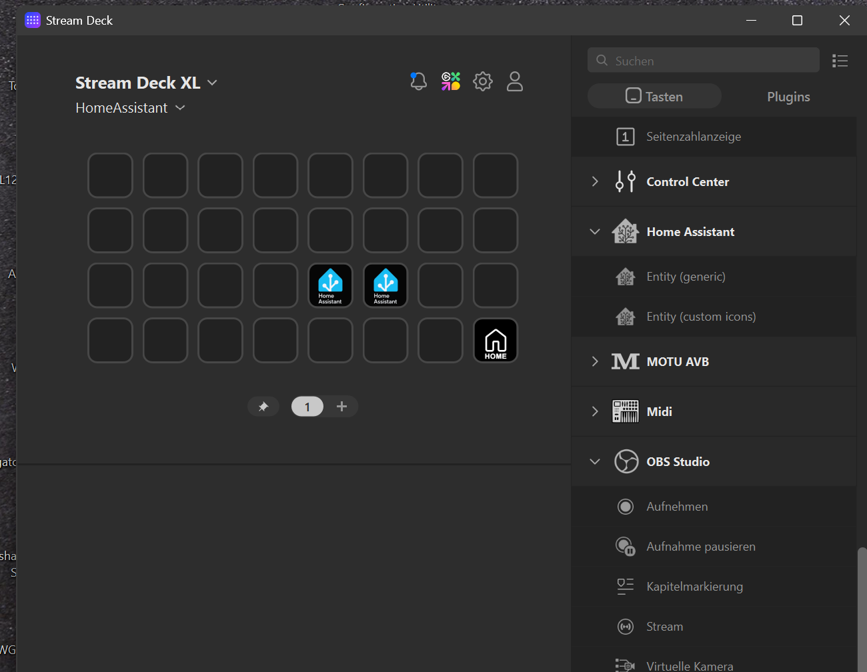Click the Seitenzahlanzeige page number icon

pos(625,137)
